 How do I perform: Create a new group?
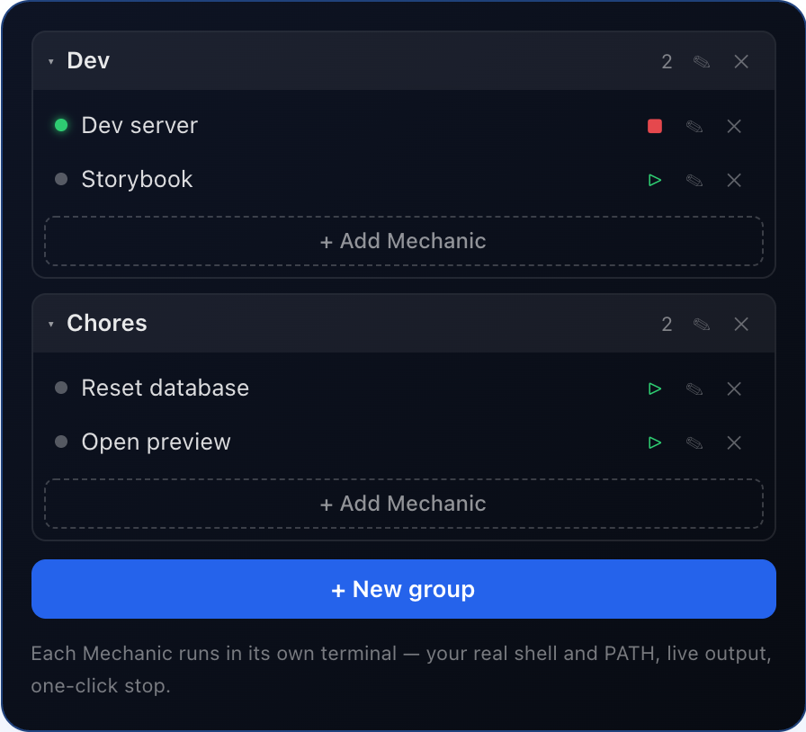404,589
